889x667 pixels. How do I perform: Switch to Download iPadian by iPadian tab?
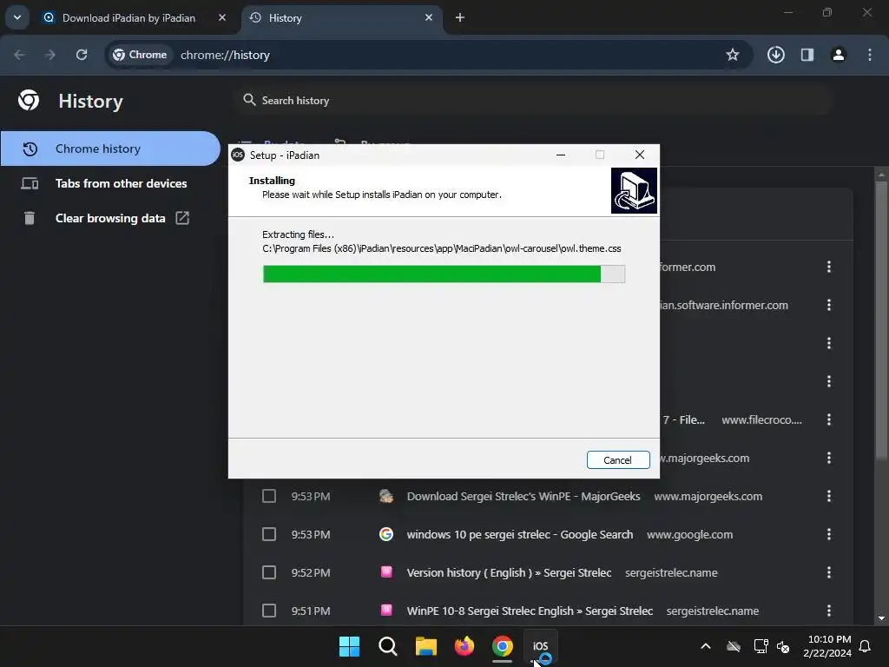[128, 17]
